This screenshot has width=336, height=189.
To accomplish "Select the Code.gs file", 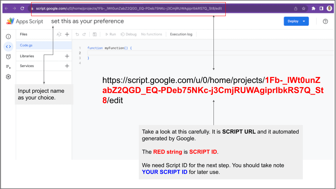I will pyautogui.click(x=26, y=45).
